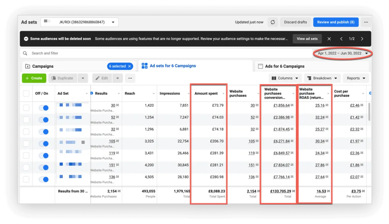
Task: Open the more options ellipsis in toolbar
Action: pos(130,78)
